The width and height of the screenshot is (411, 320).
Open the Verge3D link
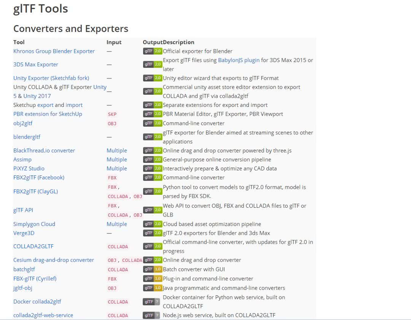pyautogui.click(x=24, y=233)
